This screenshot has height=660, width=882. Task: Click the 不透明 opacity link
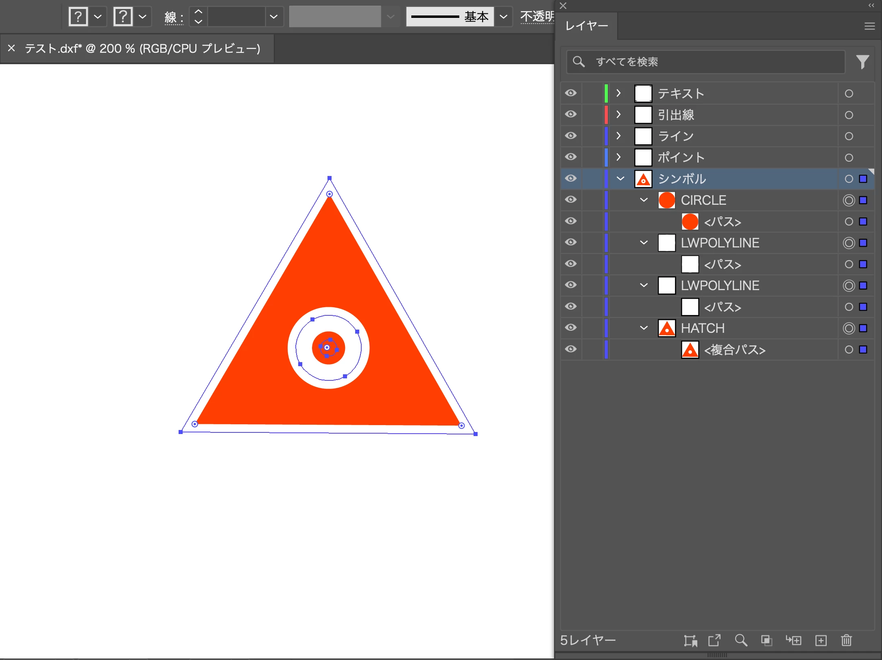[x=537, y=17]
